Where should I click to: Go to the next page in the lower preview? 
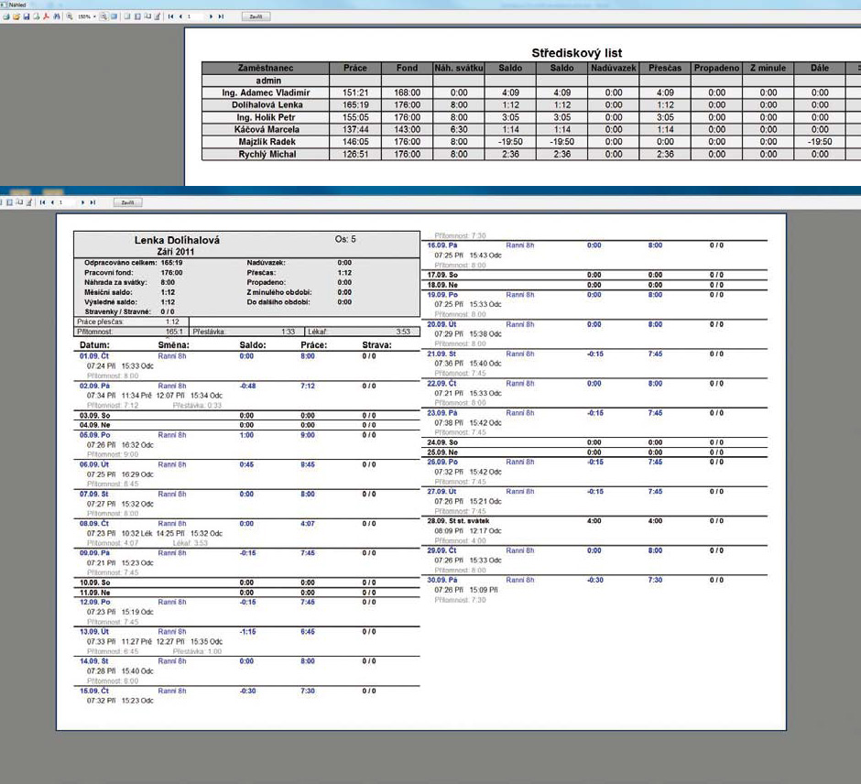tap(82, 202)
